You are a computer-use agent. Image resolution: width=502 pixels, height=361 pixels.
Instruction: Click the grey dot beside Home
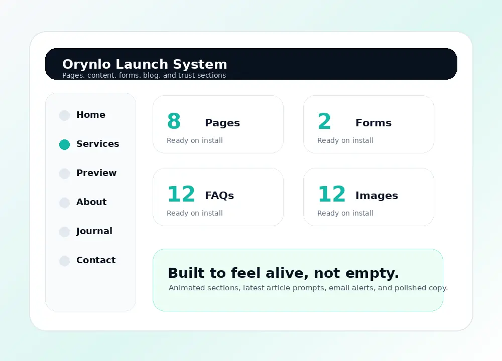[x=64, y=115]
